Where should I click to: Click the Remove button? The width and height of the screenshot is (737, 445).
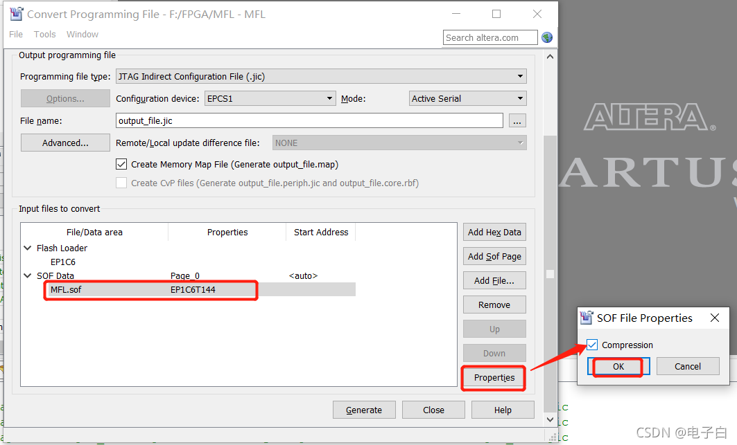pyautogui.click(x=494, y=305)
